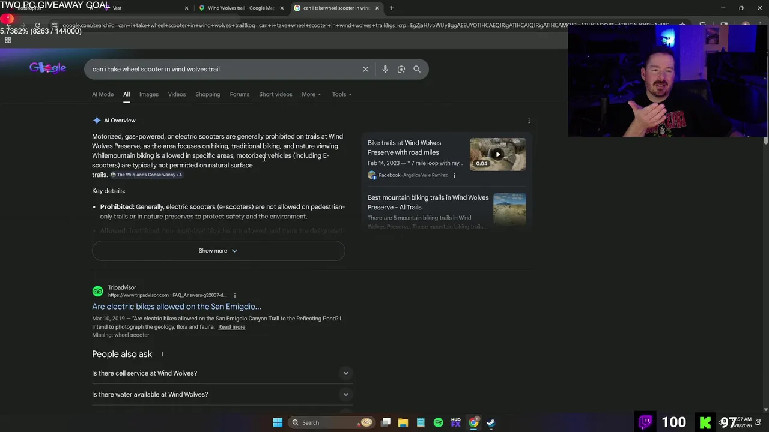
Task: Open Notepad app in taskbar
Action: [421, 422]
